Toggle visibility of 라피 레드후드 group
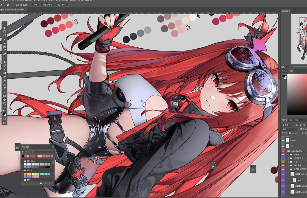 click(283, 151)
